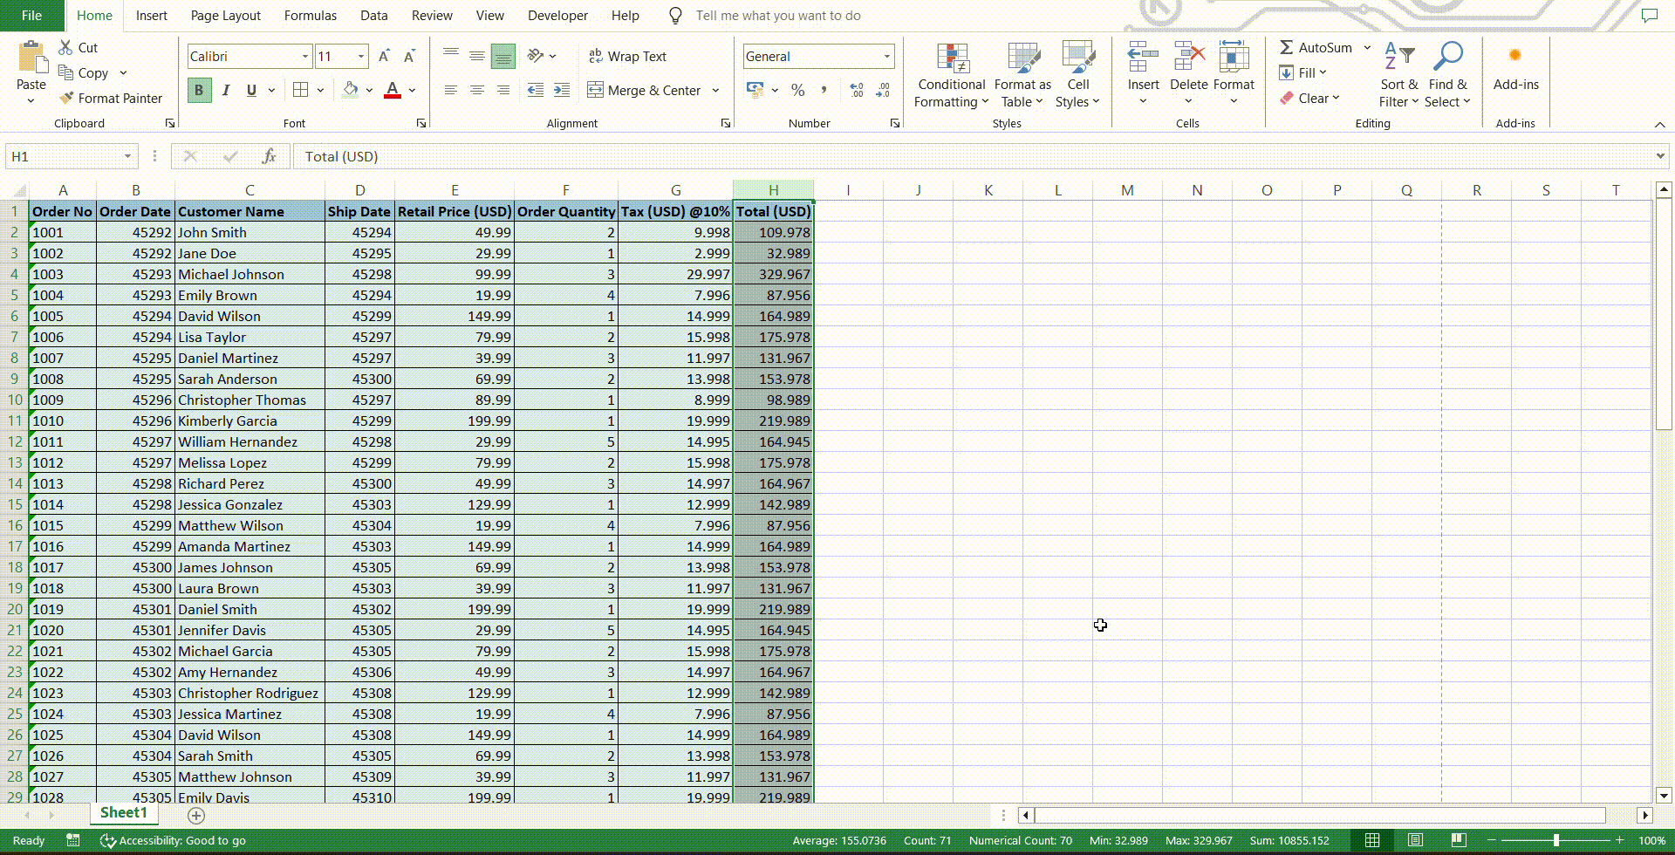
Task: Open the Clear button menu
Action: click(1309, 98)
